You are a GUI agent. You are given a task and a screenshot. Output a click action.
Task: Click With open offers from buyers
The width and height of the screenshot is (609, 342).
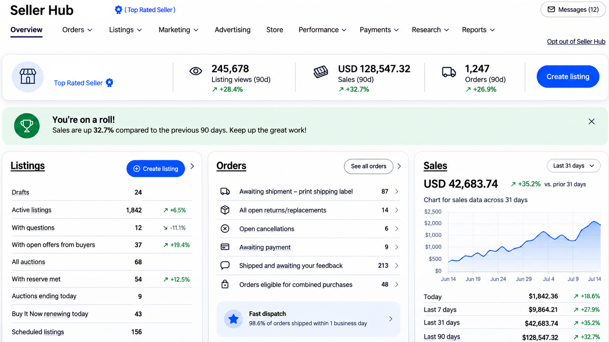coord(102,245)
